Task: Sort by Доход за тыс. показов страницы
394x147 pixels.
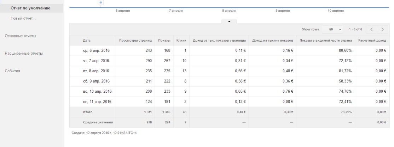Action: (x=219, y=41)
